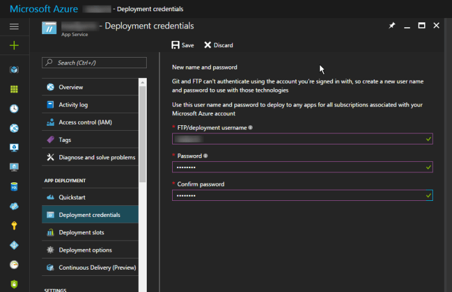
Task: Click the green plus New resource icon
Action: tap(14, 45)
